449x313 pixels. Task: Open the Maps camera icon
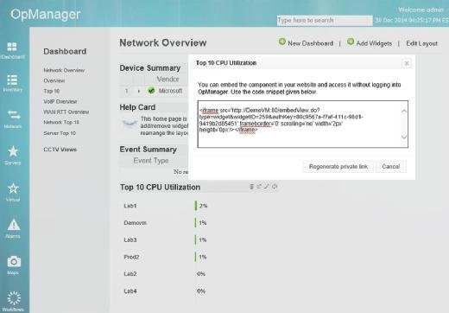click(x=14, y=261)
